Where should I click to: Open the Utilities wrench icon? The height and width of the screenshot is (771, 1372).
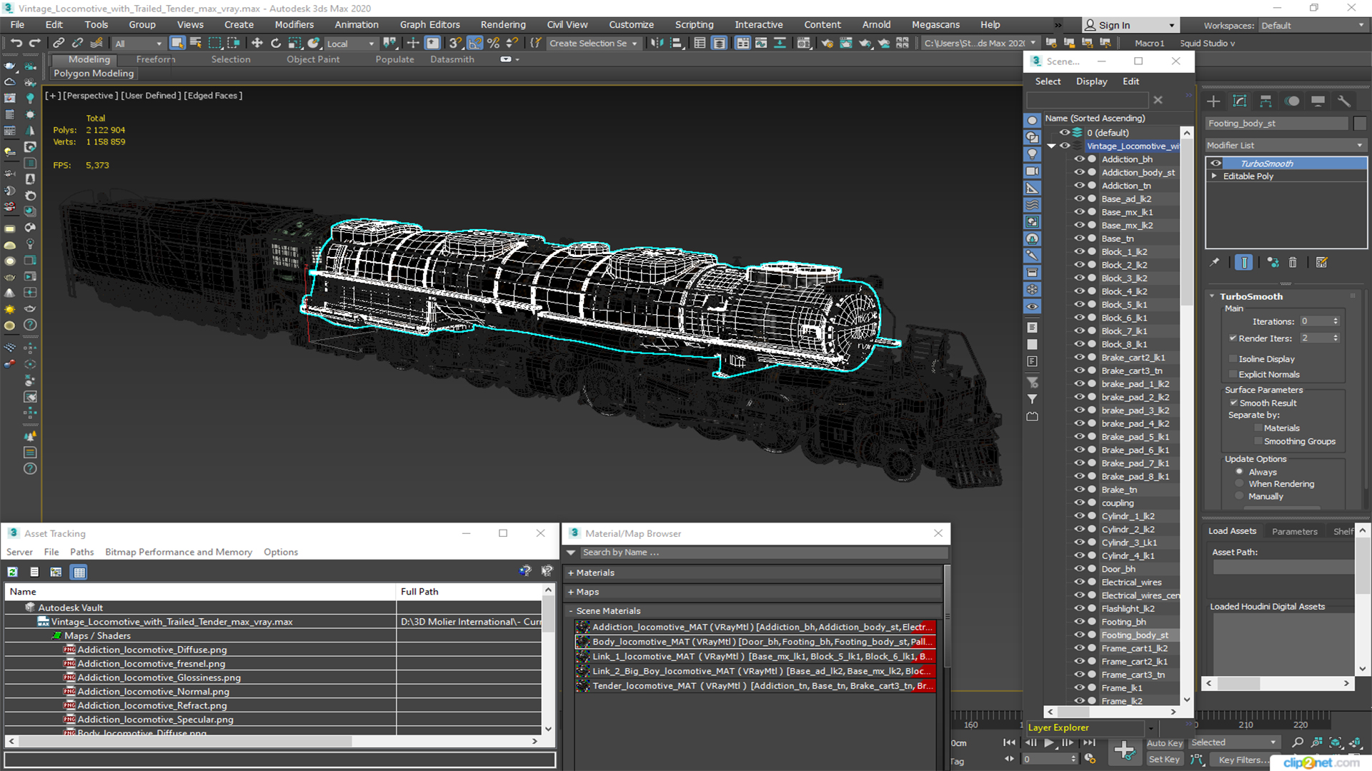click(1344, 101)
